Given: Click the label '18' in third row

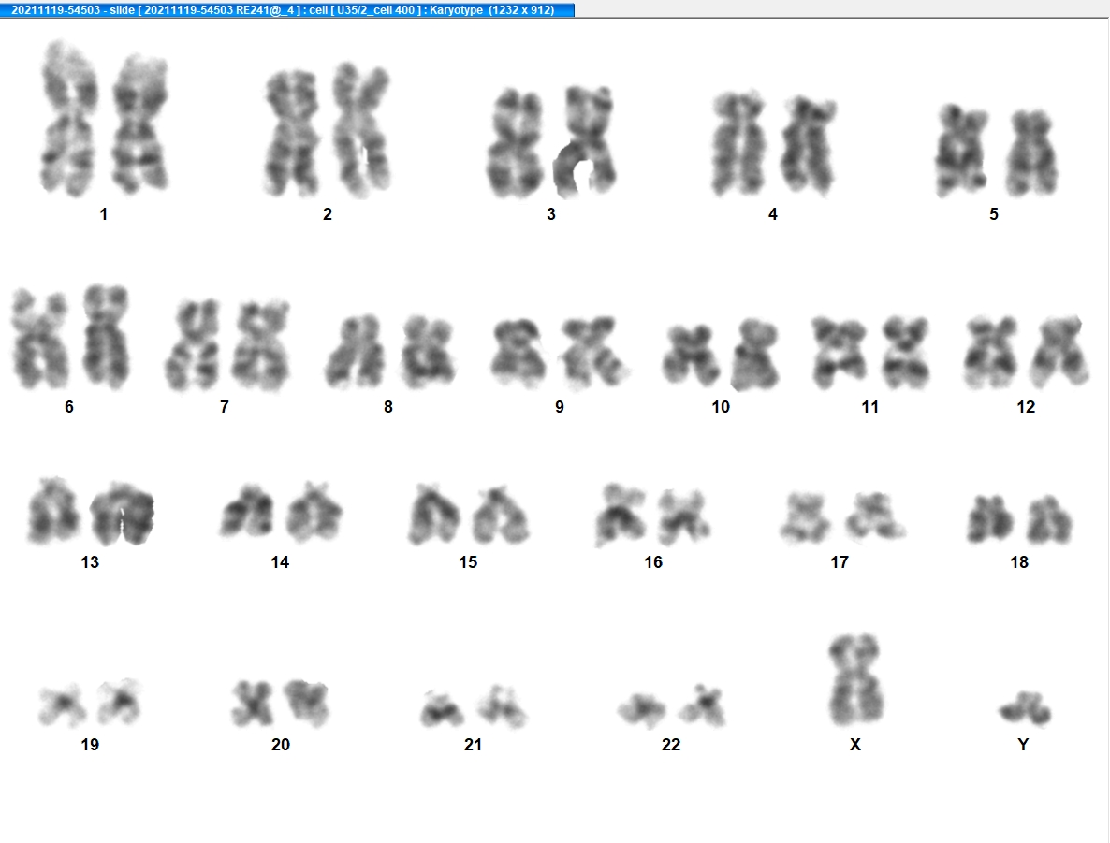Looking at the screenshot, I should 1018,562.
